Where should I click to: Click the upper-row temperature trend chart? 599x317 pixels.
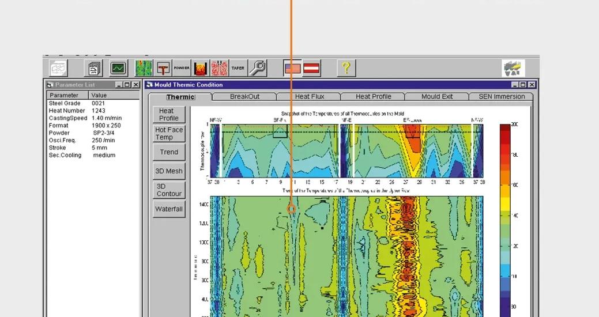click(346, 256)
